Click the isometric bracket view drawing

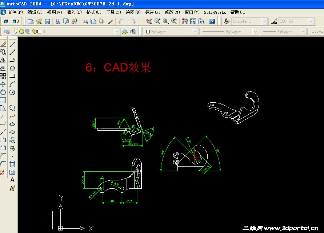pos(233,107)
